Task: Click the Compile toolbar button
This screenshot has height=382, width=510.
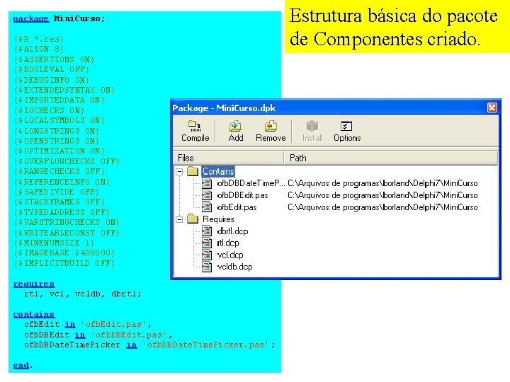Action: (x=195, y=131)
